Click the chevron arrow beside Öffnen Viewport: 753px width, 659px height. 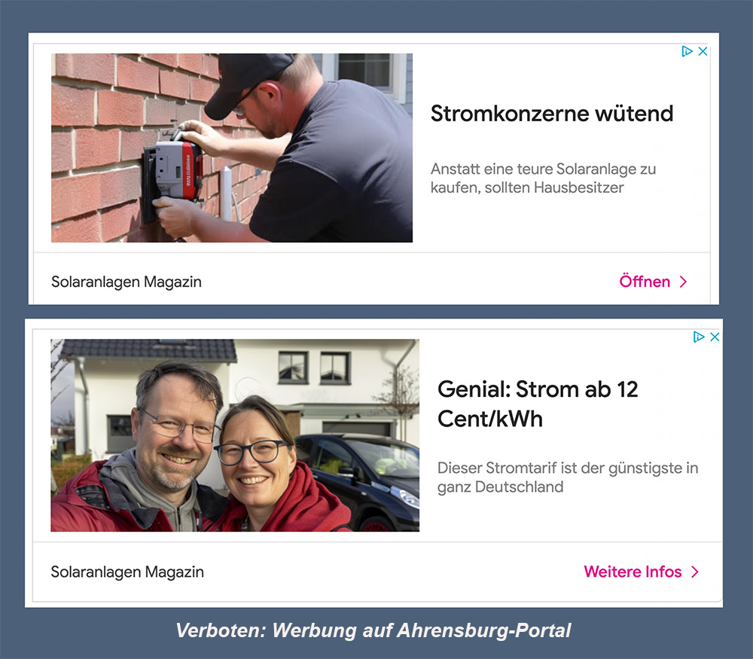pos(684,282)
